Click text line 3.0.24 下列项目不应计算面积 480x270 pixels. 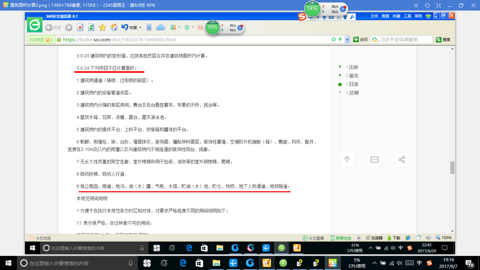(x=107, y=68)
